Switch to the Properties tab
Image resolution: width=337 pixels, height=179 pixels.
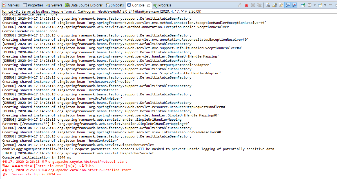33,5
